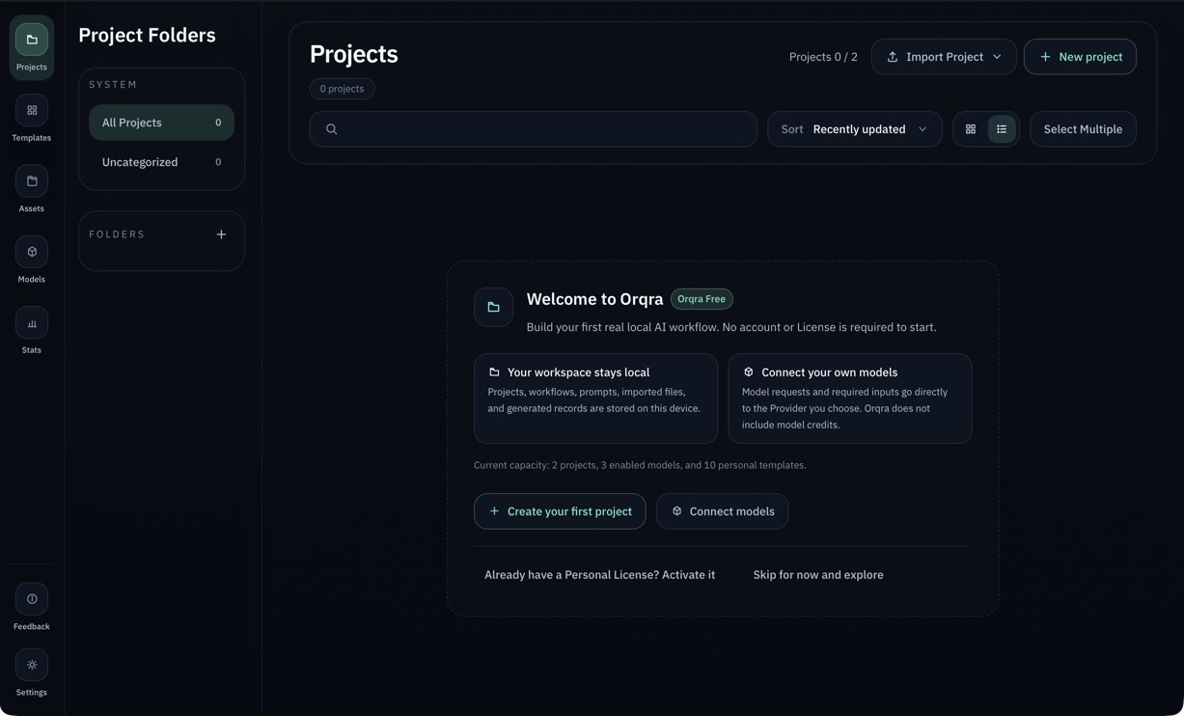Click the search magnifier icon
Screen dimensions: 1184x716
[x=331, y=129]
